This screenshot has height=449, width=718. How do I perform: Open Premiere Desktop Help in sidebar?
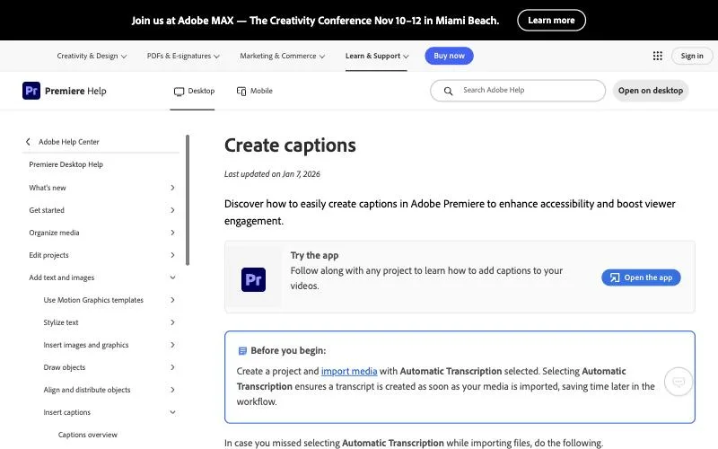tap(66, 164)
